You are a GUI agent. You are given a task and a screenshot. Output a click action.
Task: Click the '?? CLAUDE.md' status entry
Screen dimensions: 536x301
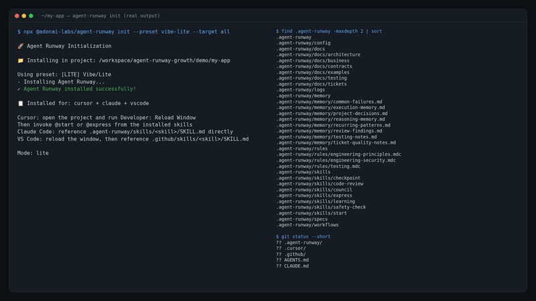(292, 266)
